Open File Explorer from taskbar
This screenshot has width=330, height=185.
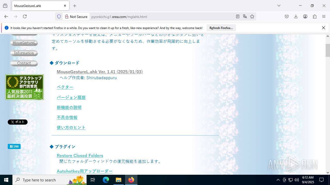pos(119,180)
